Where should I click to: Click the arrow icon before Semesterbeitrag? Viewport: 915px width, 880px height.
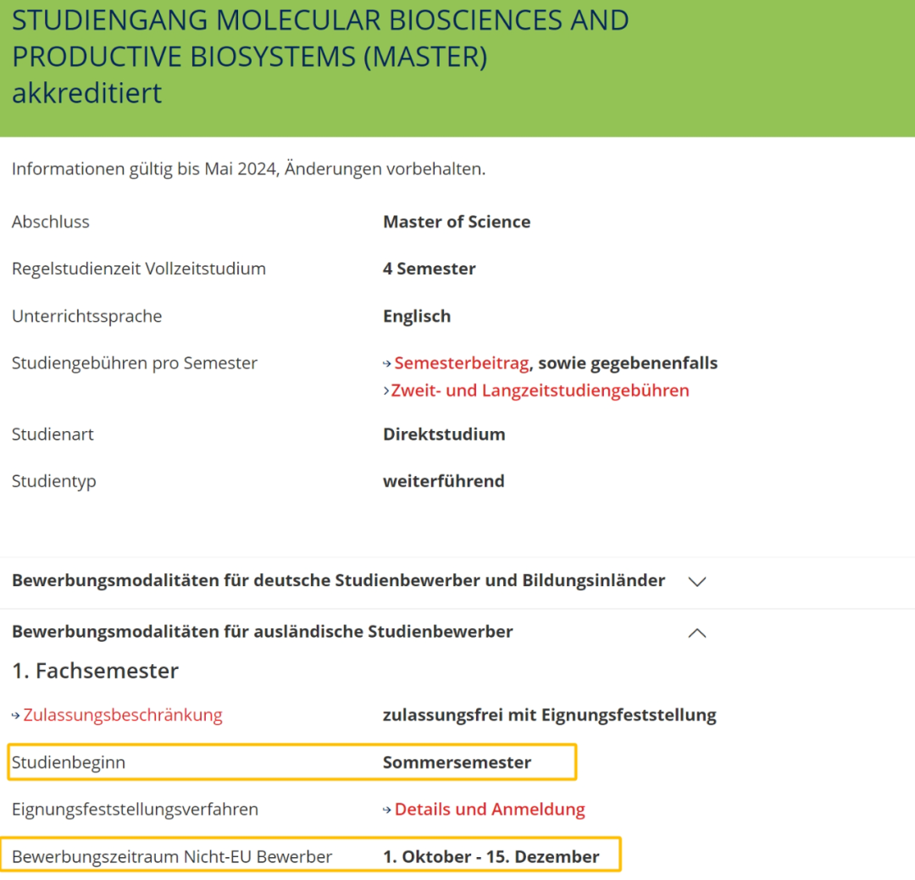click(387, 363)
